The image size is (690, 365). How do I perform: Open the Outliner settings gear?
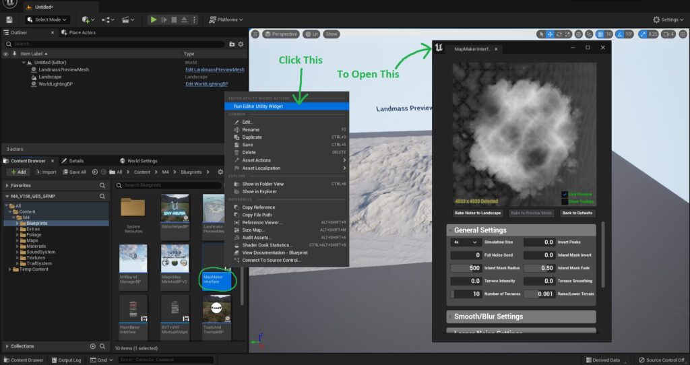(x=241, y=44)
